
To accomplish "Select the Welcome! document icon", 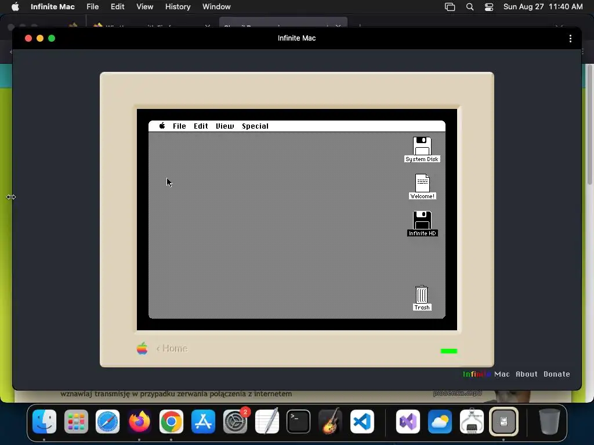I will (x=422, y=183).
